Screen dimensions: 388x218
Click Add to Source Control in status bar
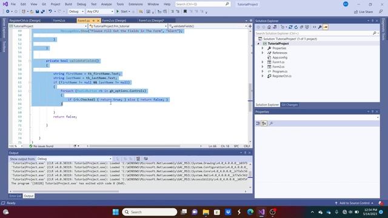[354, 203]
